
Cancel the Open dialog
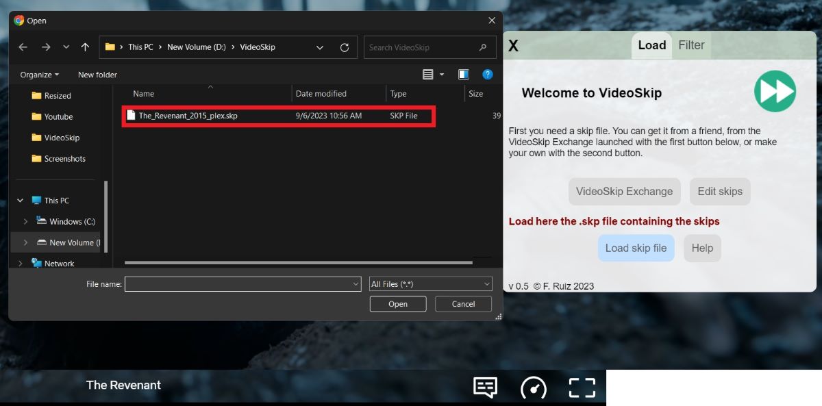464,304
